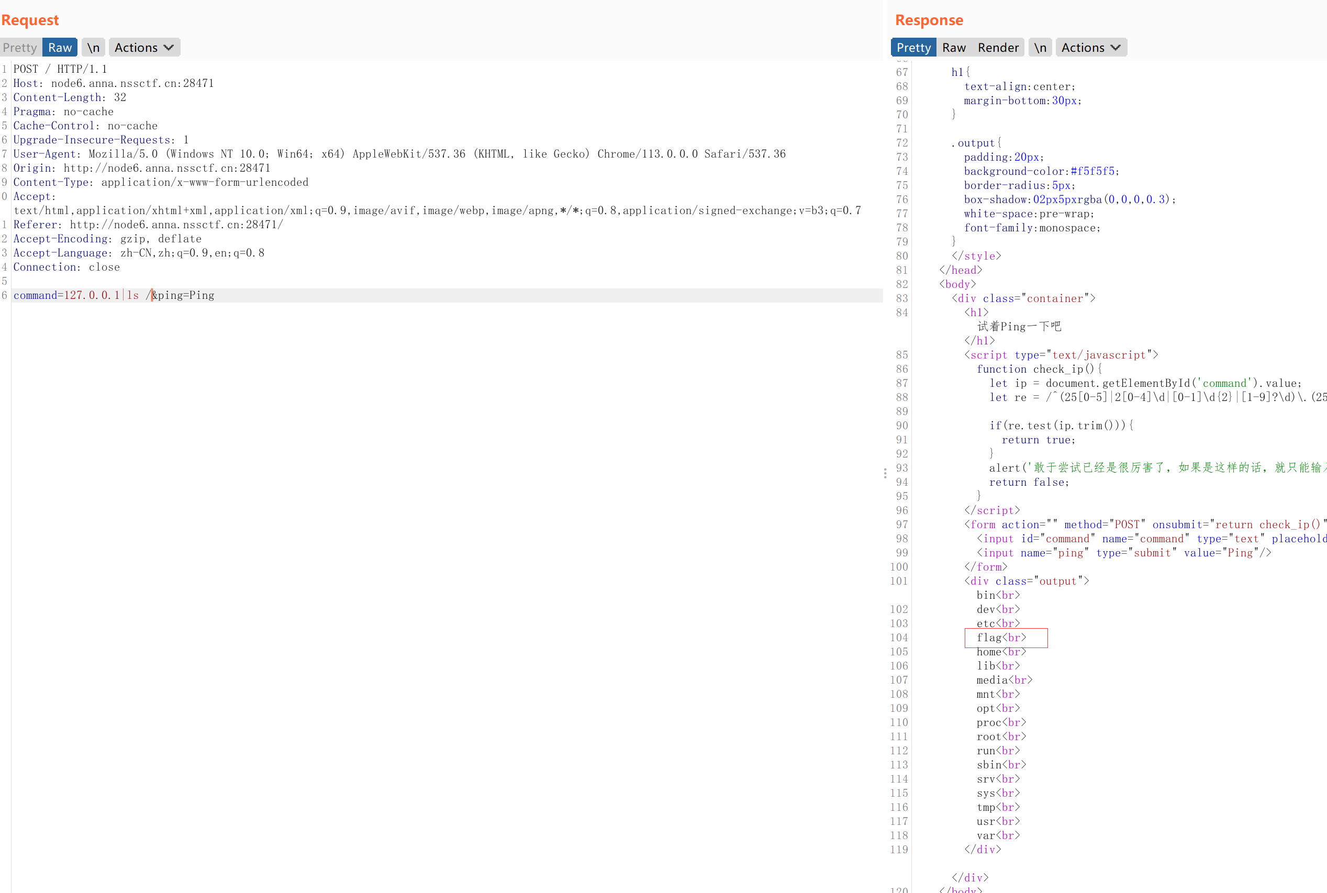Click the box-shadow line in response CSS

click(x=1069, y=199)
